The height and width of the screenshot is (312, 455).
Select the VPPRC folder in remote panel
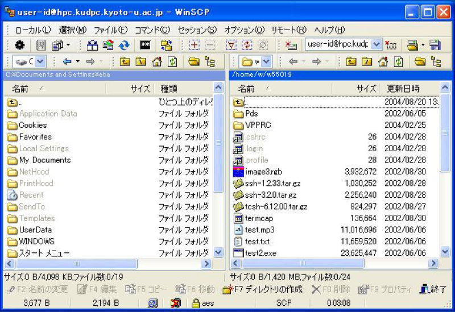pyautogui.click(x=258, y=125)
